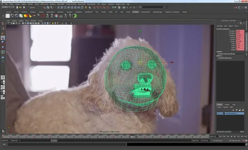The image size is (248, 150).
Task: Click the last icon on viewport toolbar
Action: click(x=71, y=23)
